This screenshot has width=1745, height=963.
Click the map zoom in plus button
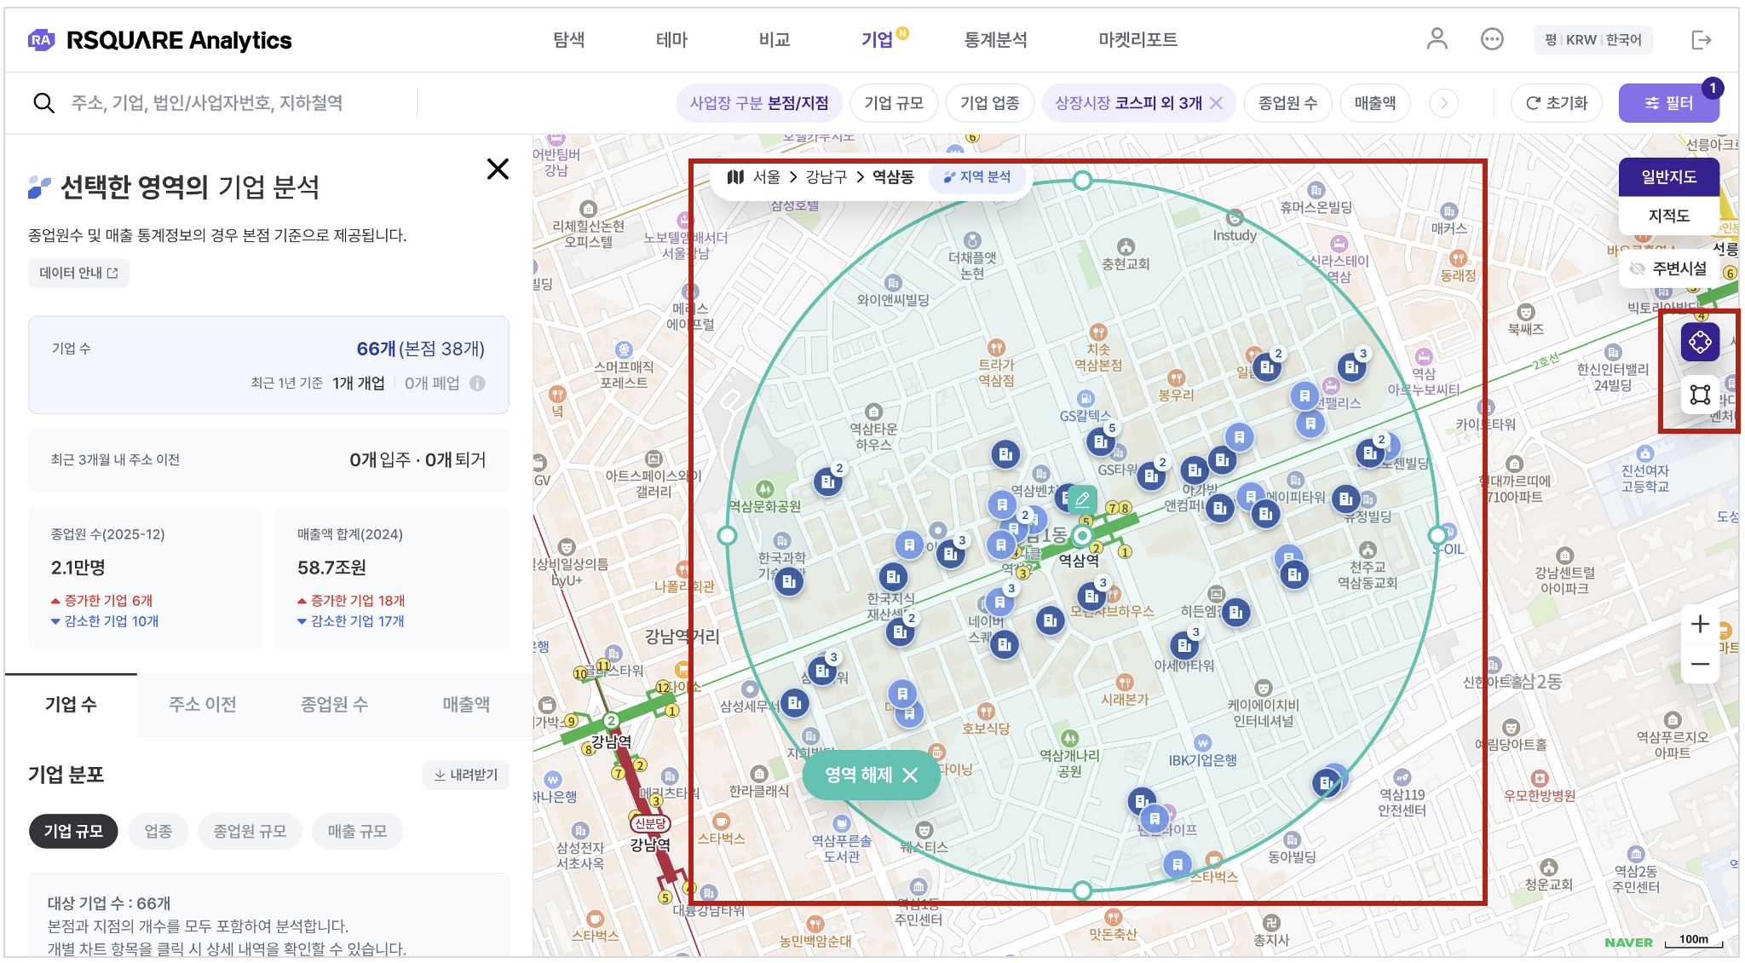pos(1700,625)
